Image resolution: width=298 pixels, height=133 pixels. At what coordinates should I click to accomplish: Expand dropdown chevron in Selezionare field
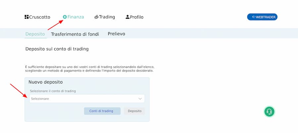140,99
